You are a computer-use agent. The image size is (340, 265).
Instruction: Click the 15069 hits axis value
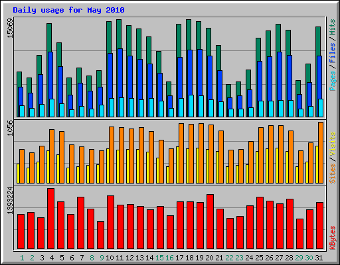(10, 28)
